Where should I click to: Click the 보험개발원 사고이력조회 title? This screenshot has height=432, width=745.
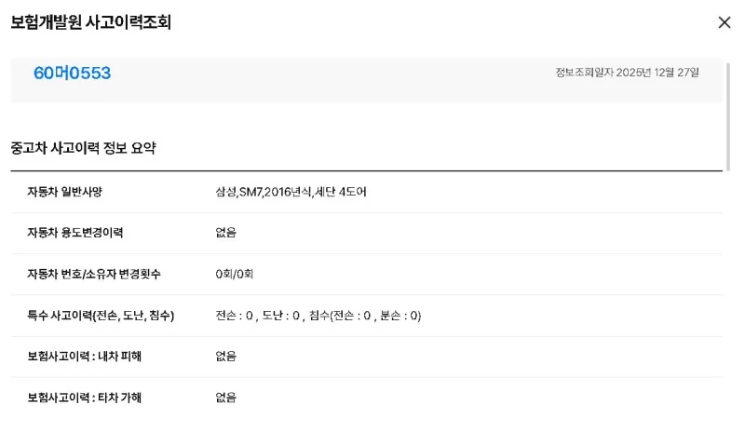[90, 22]
